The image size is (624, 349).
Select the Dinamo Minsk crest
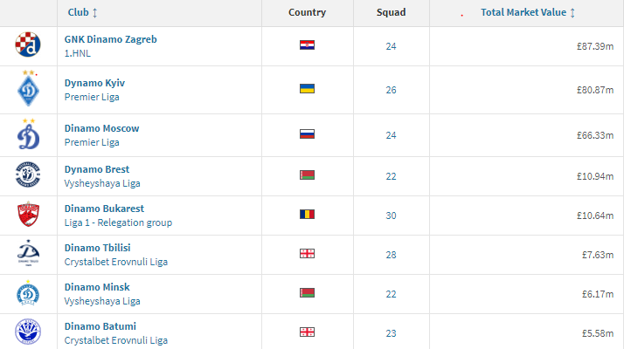tap(28, 293)
